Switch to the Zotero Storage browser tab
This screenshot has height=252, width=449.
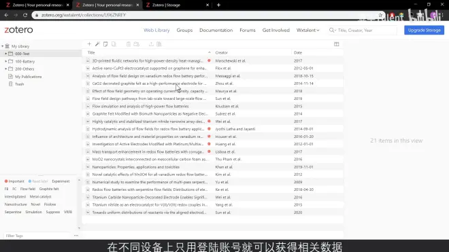(x=178, y=5)
